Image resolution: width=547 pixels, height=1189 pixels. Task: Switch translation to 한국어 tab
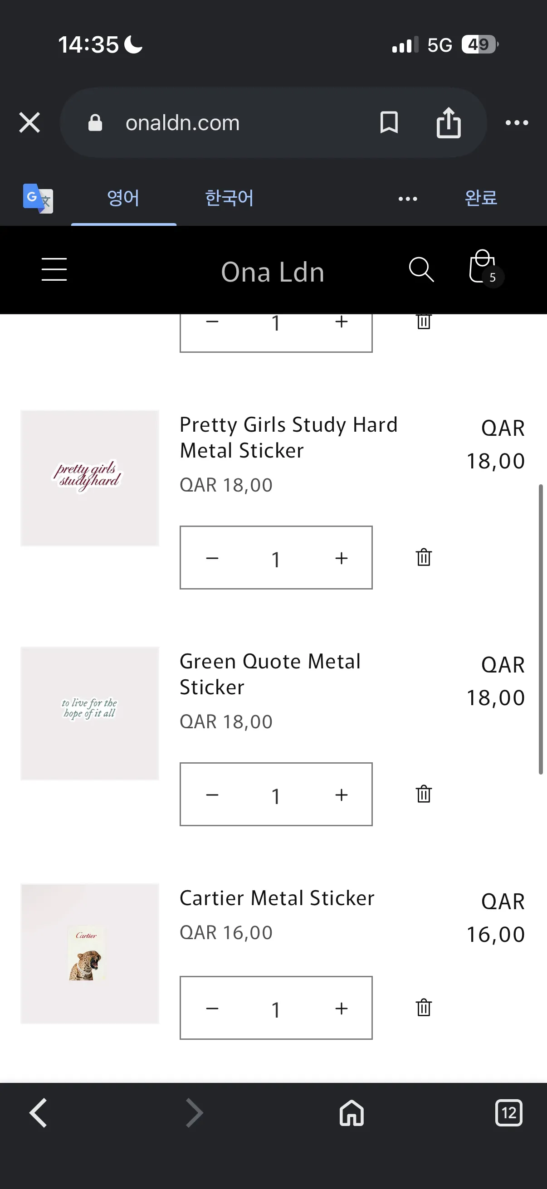click(x=229, y=198)
